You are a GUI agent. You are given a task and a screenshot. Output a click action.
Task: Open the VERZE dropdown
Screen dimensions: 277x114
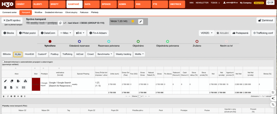(206, 33)
